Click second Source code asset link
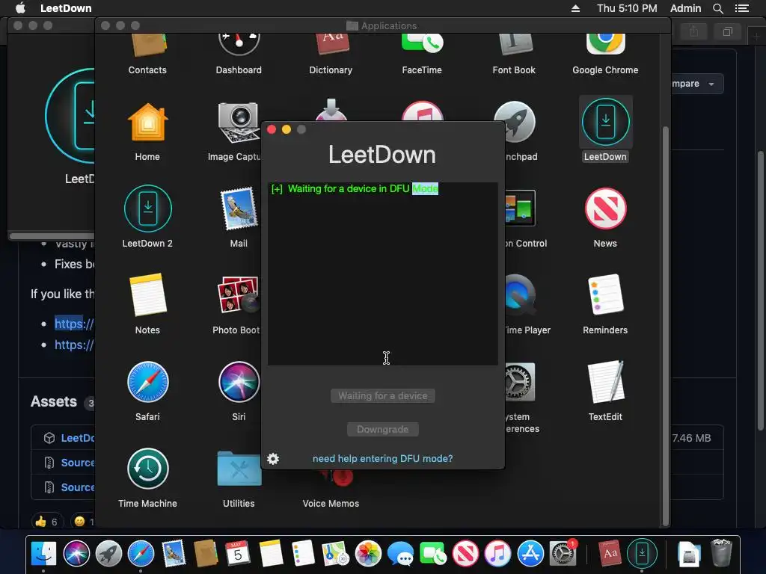The image size is (766, 574). click(x=77, y=487)
